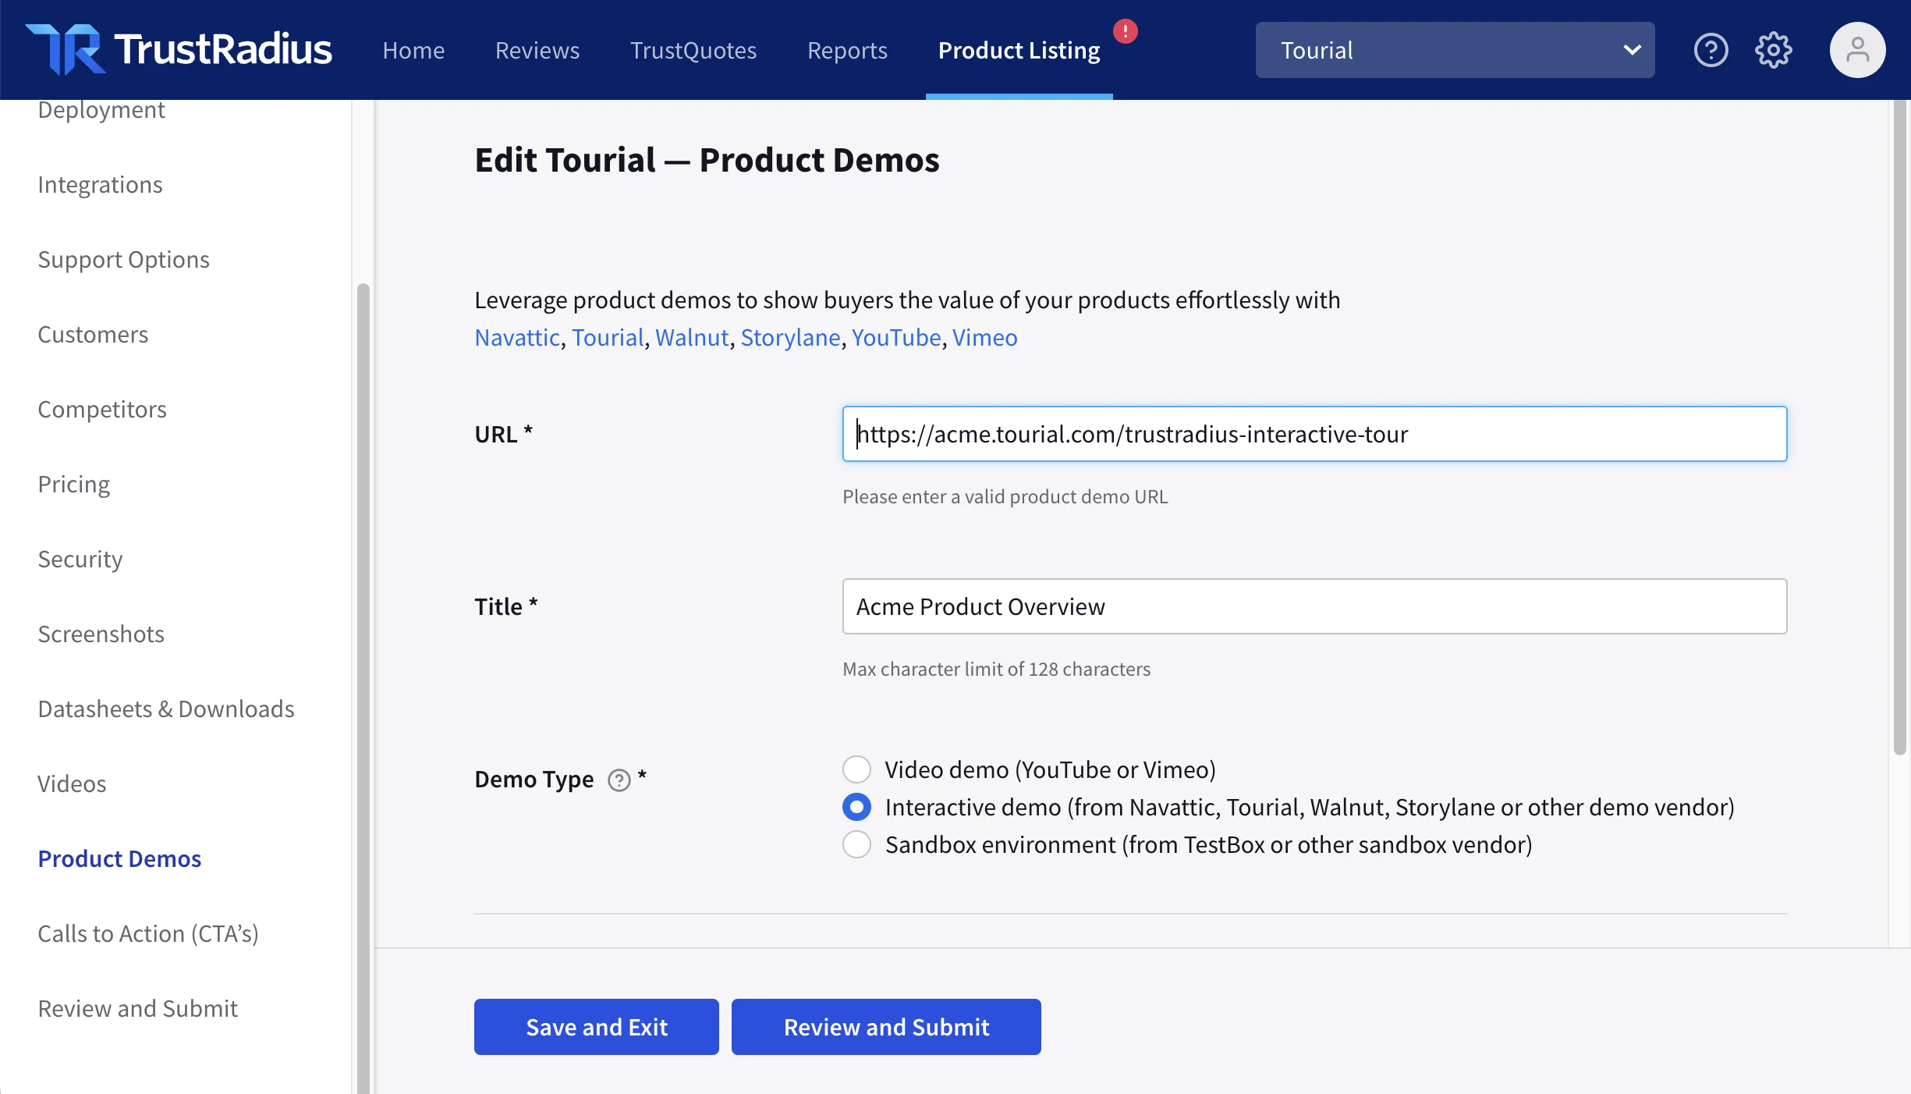Follow the Vimeo link

(984, 337)
